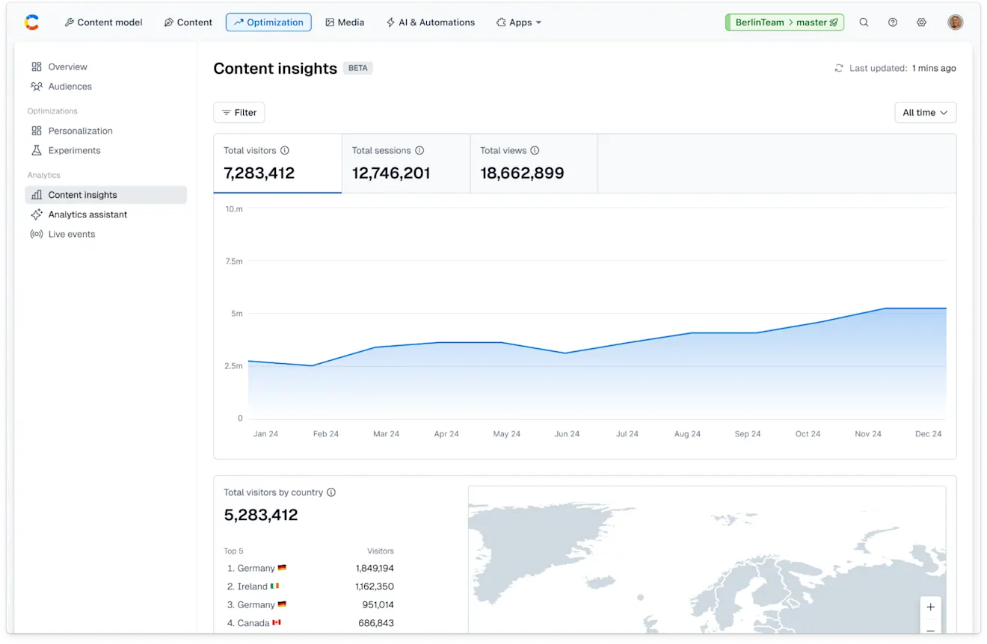Open the BerlinTeam master environment switcher
Viewport: 987px width, 644px height.
coord(784,22)
